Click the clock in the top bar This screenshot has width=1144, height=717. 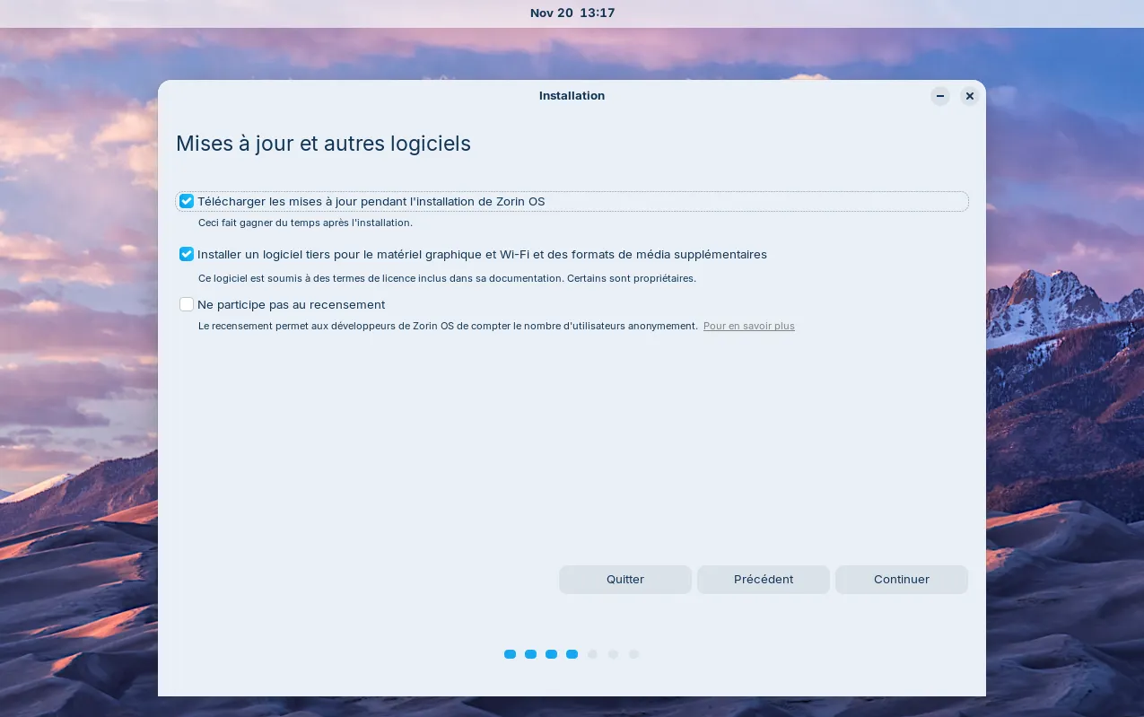click(572, 13)
